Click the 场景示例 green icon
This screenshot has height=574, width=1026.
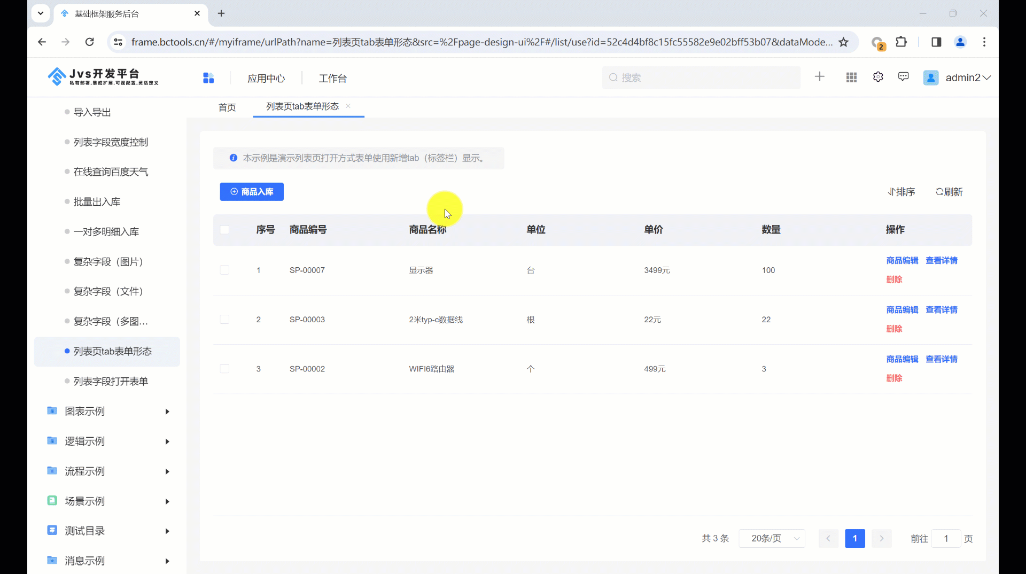click(x=52, y=500)
